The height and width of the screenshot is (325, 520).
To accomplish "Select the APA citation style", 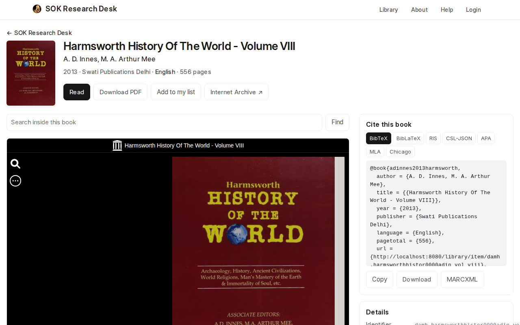I will point(486,138).
